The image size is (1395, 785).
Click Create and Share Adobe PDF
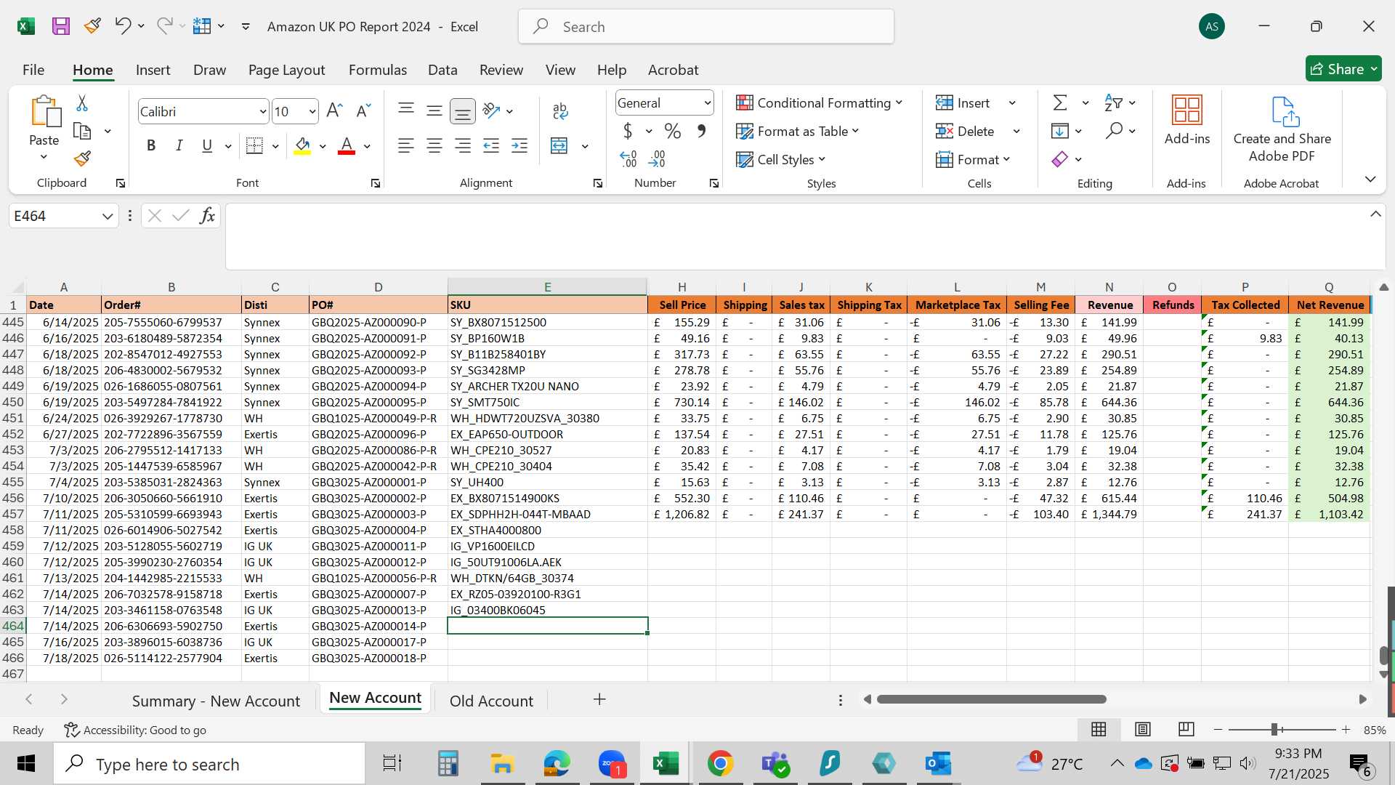(x=1282, y=129)
